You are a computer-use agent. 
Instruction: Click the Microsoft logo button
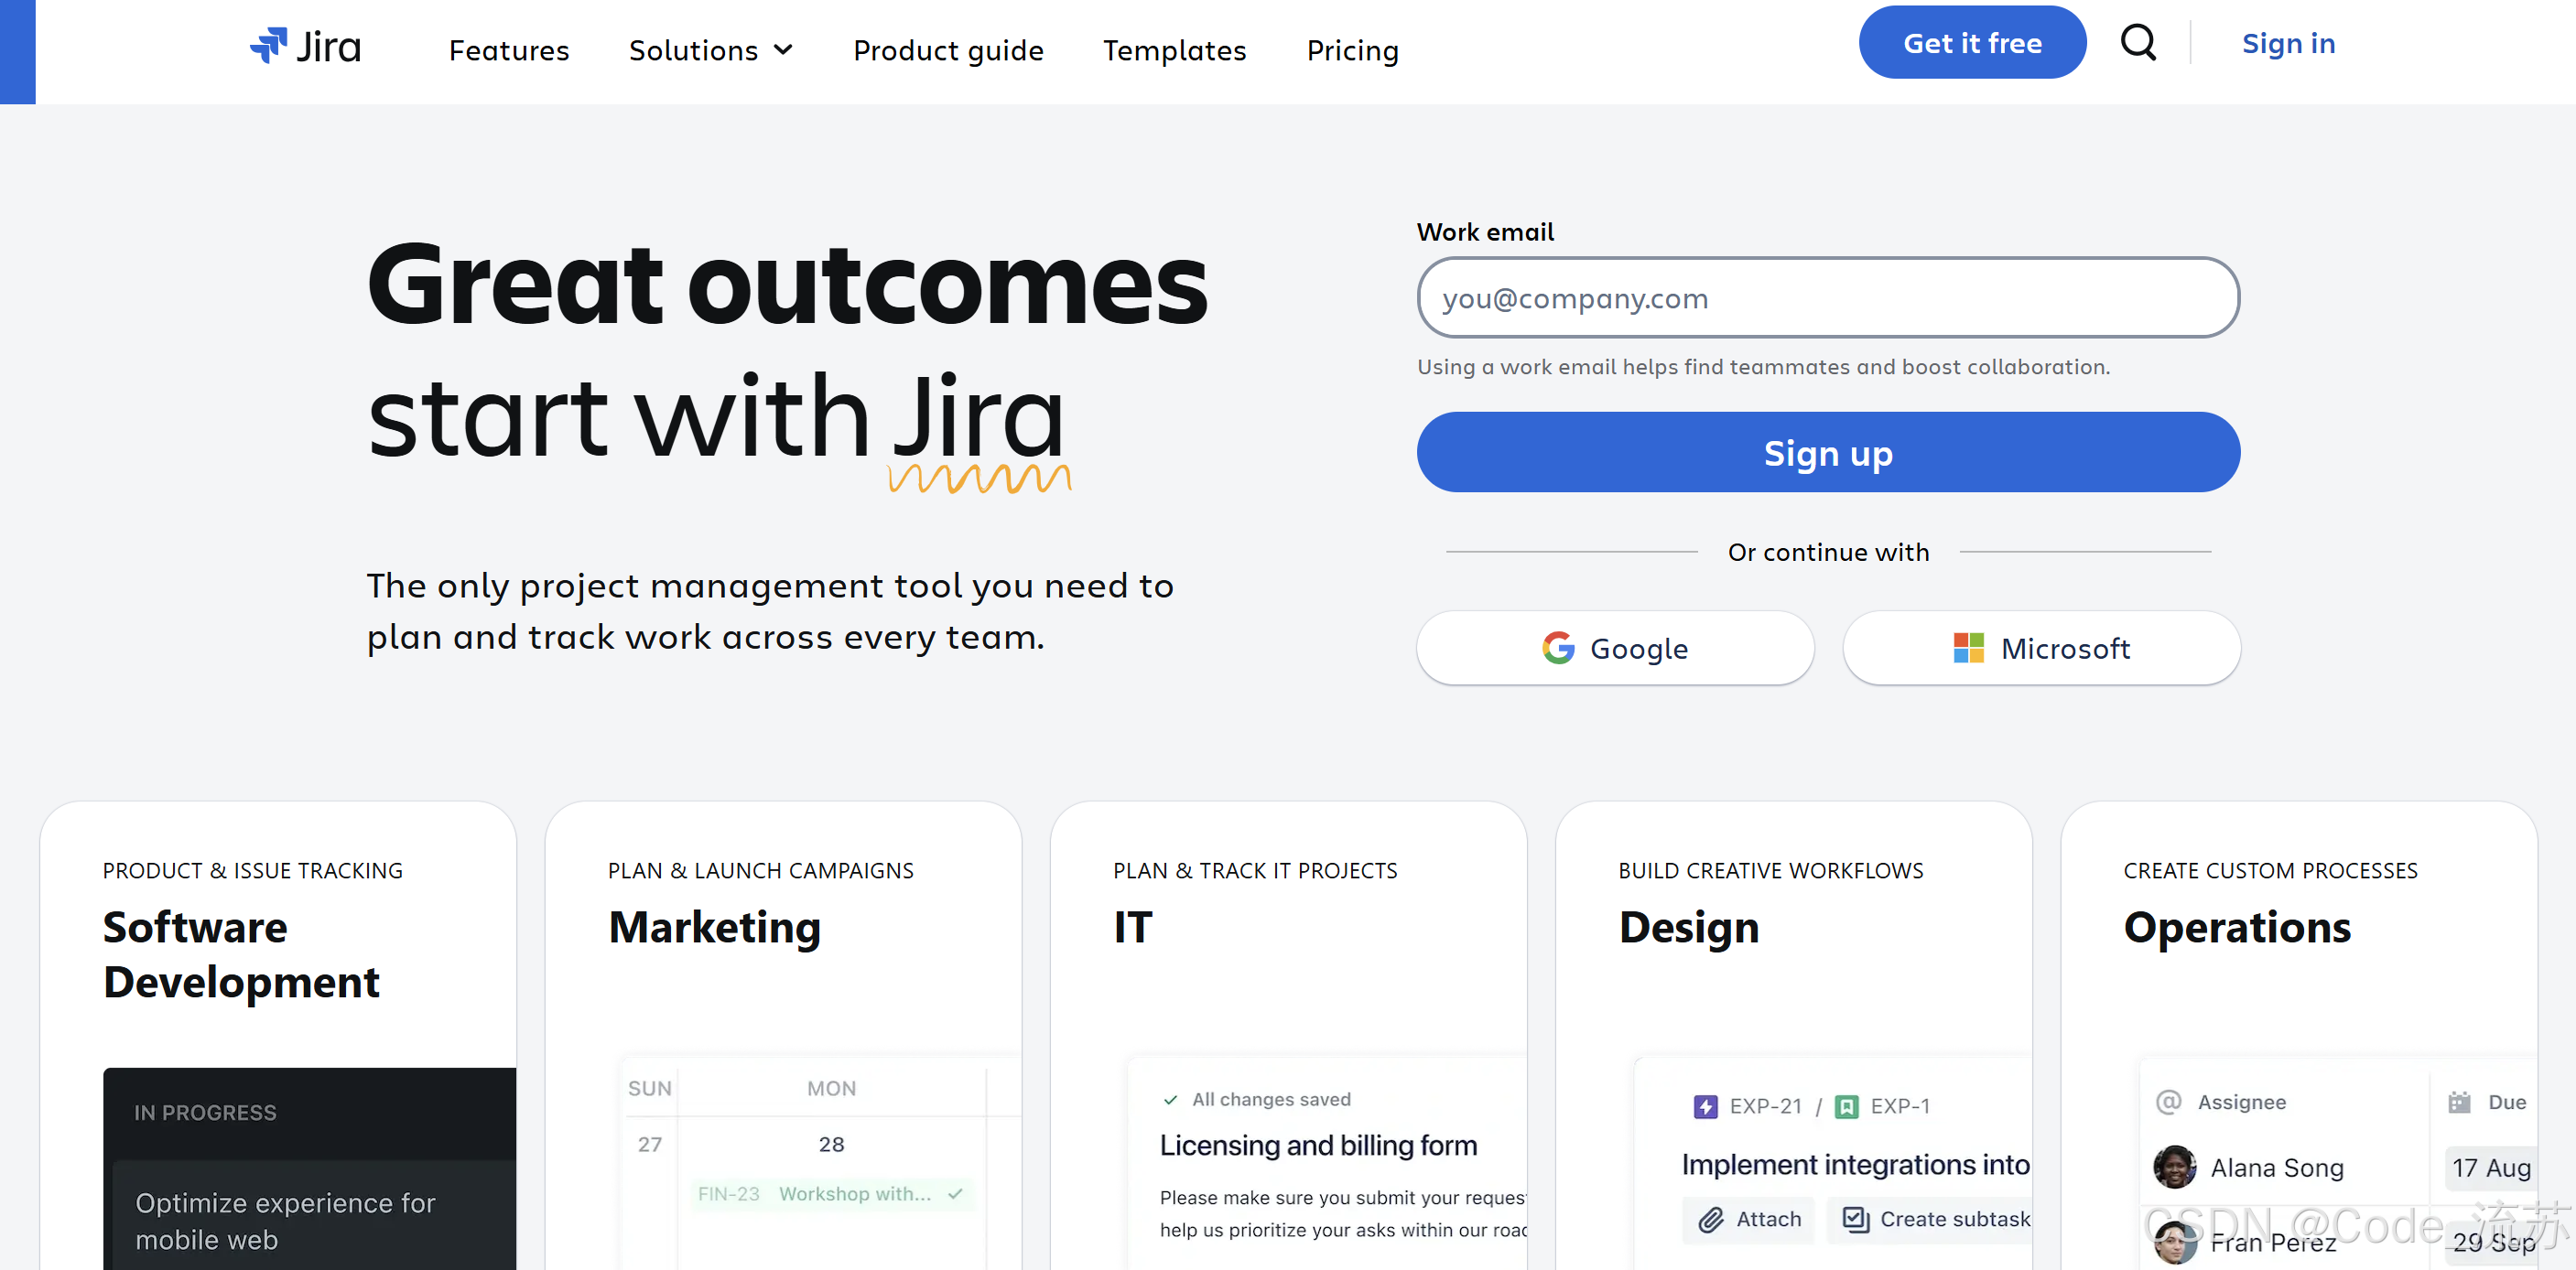(2040, 649)
